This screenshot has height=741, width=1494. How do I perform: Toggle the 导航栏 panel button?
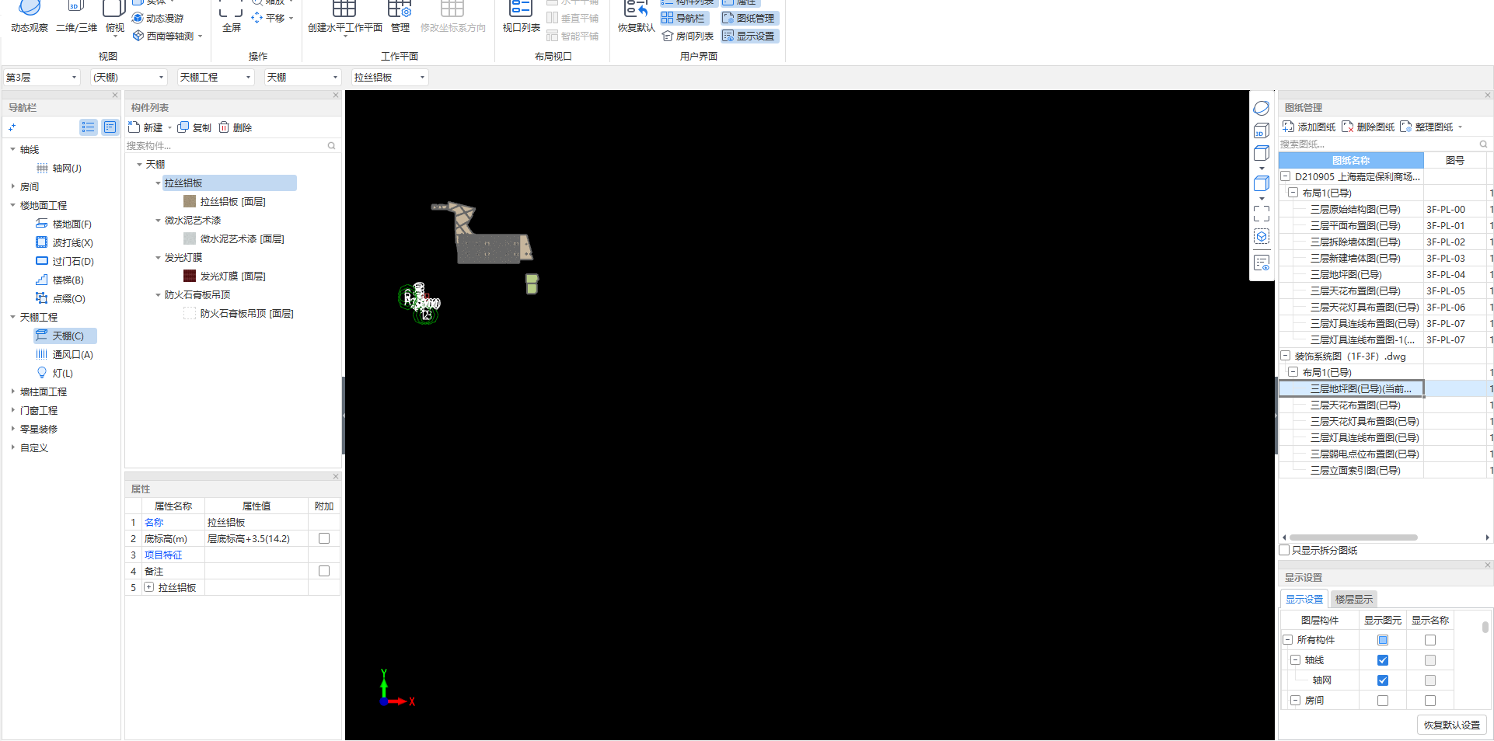683,18
